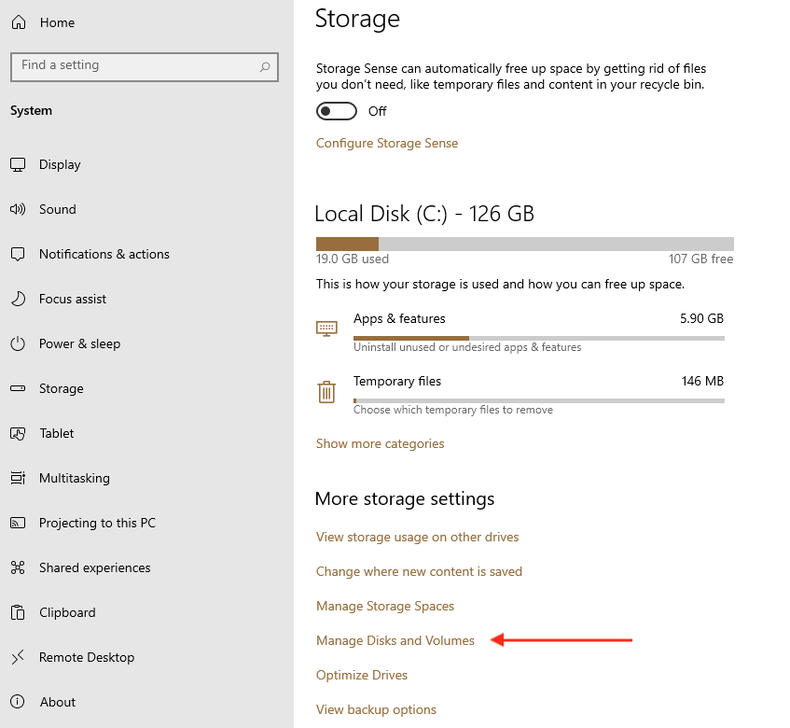The height and width of the screenshot is (728, 790).
Task: Click the Home icon in sidebar
Action: [x=19, y=22]
